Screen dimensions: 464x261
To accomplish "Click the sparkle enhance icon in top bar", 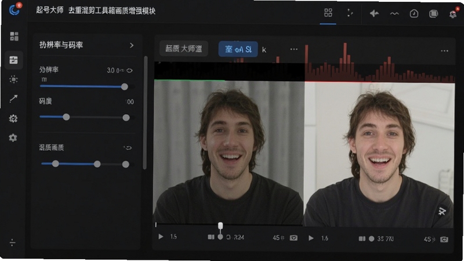I will [x=374, y=13].
